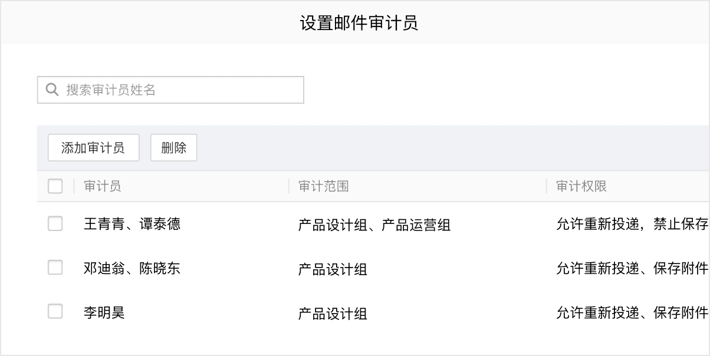This screenshot has width=710, height=356.
Task: Check the row for 王青青、谭泰德
Action: click(x=55, y=223)
